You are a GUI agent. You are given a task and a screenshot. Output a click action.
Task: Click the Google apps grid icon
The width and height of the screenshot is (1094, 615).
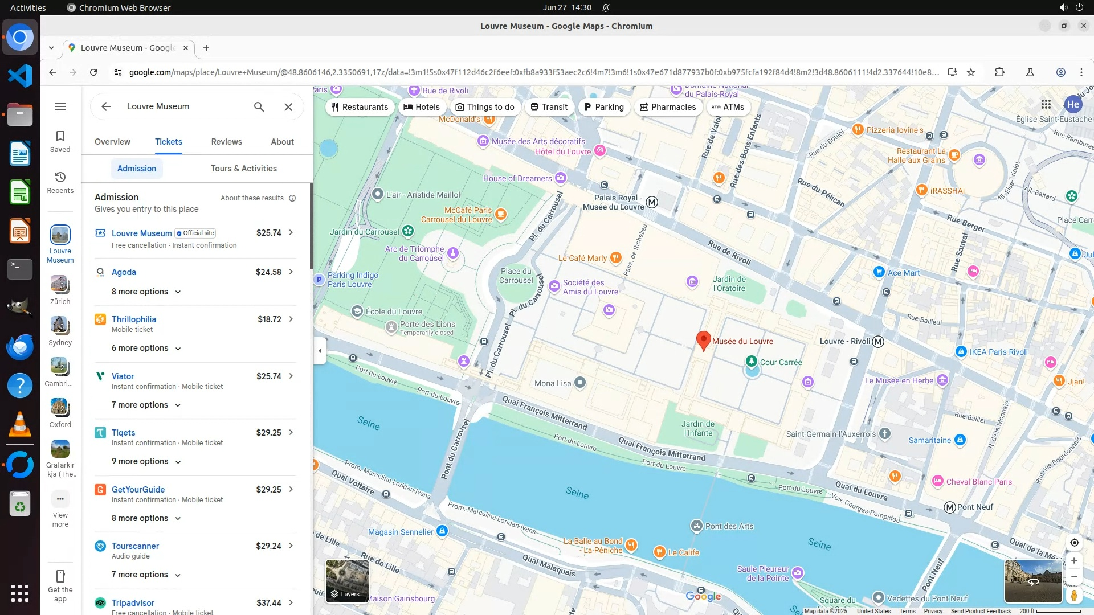[x=1046, y=104]
